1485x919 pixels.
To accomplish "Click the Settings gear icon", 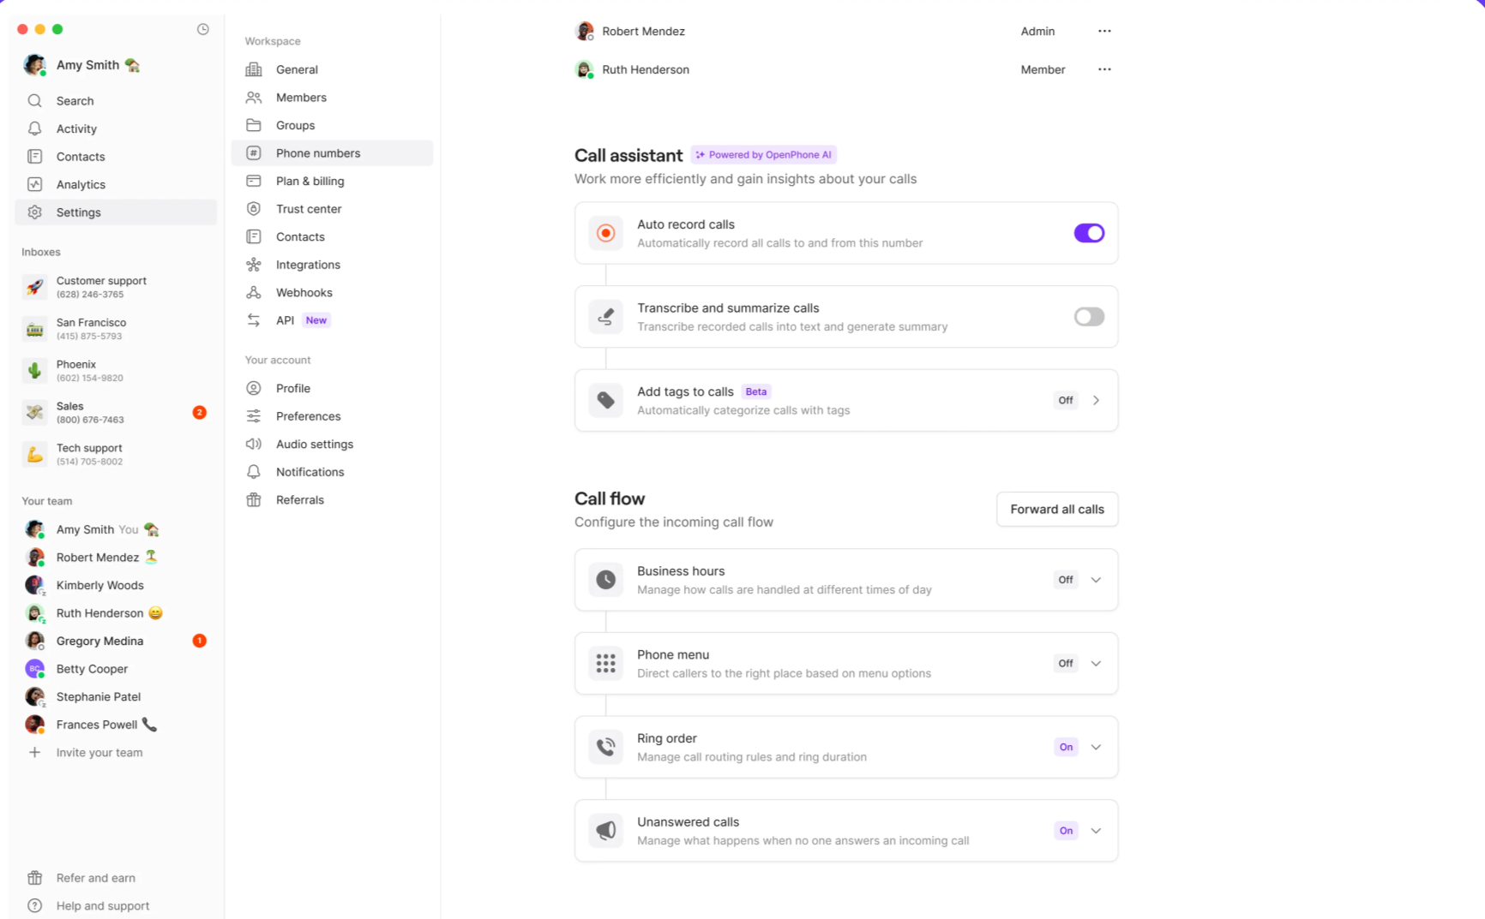I will (x=34, y=212).
